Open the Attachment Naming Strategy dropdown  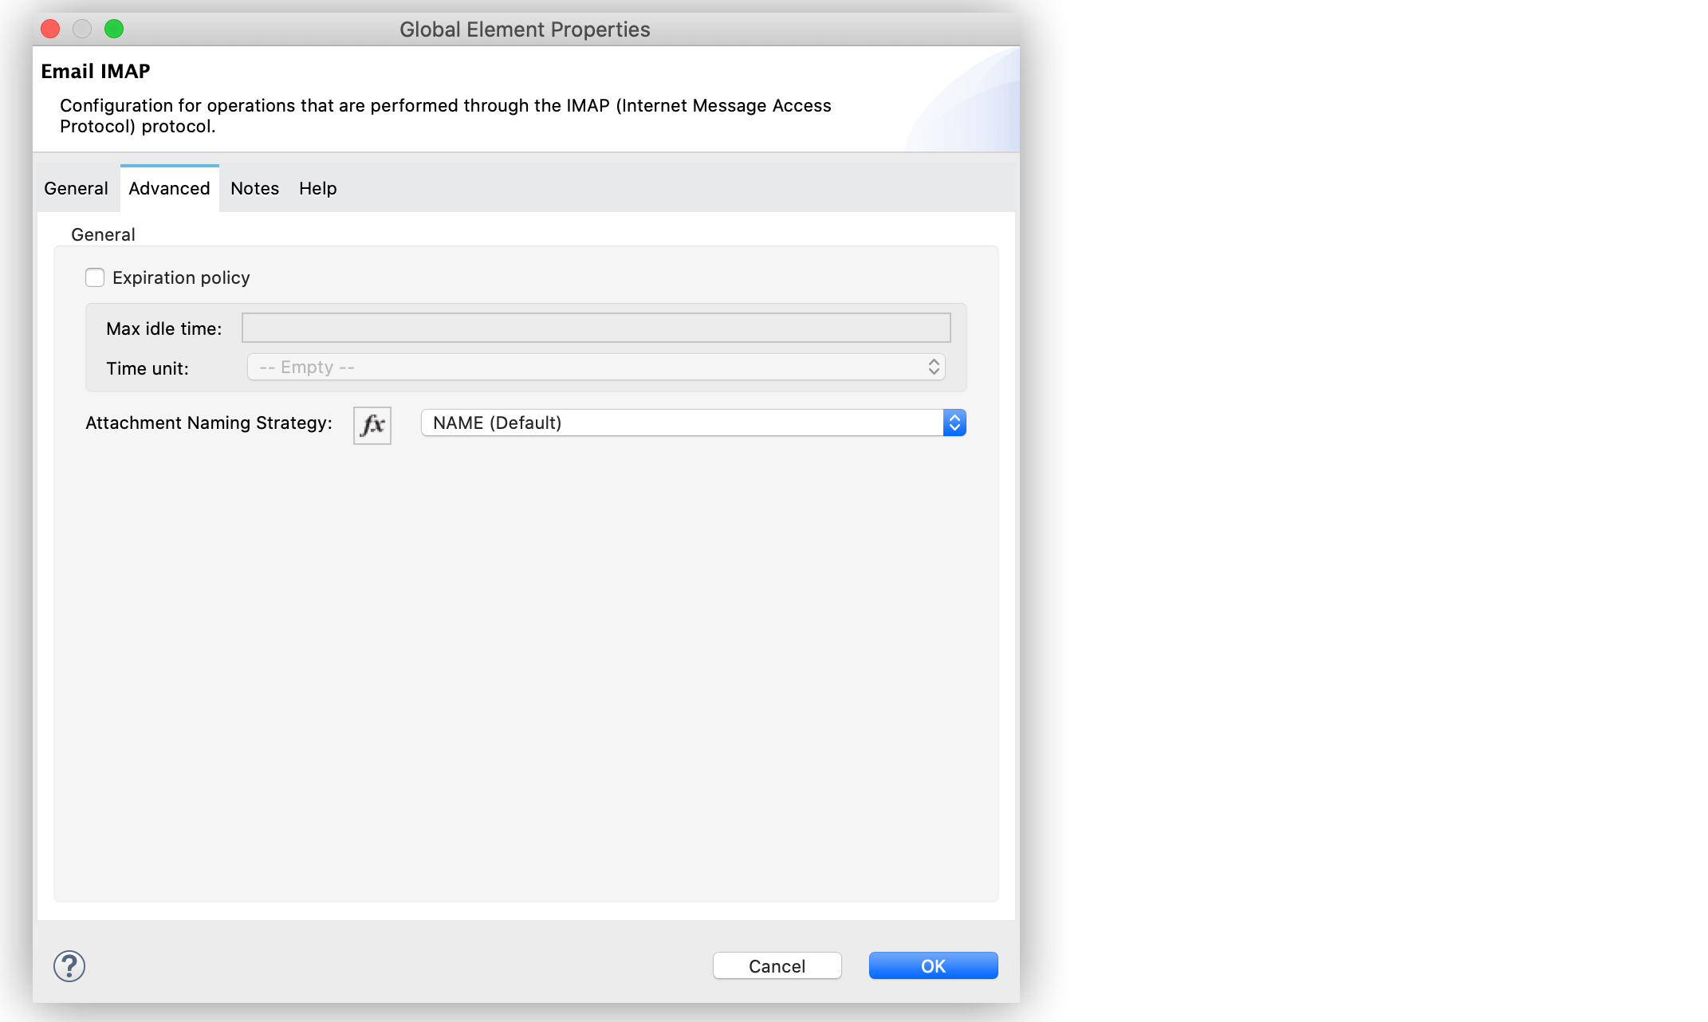pyautogui.click(x=955, y=423)
